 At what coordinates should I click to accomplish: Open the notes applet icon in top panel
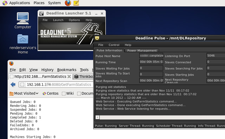click(x=76, y=3)
